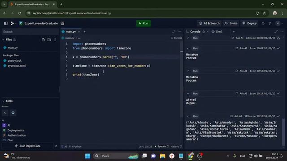Open AI & Search
The height and width of the screenshot is (161, 287).
click(209, 23)
